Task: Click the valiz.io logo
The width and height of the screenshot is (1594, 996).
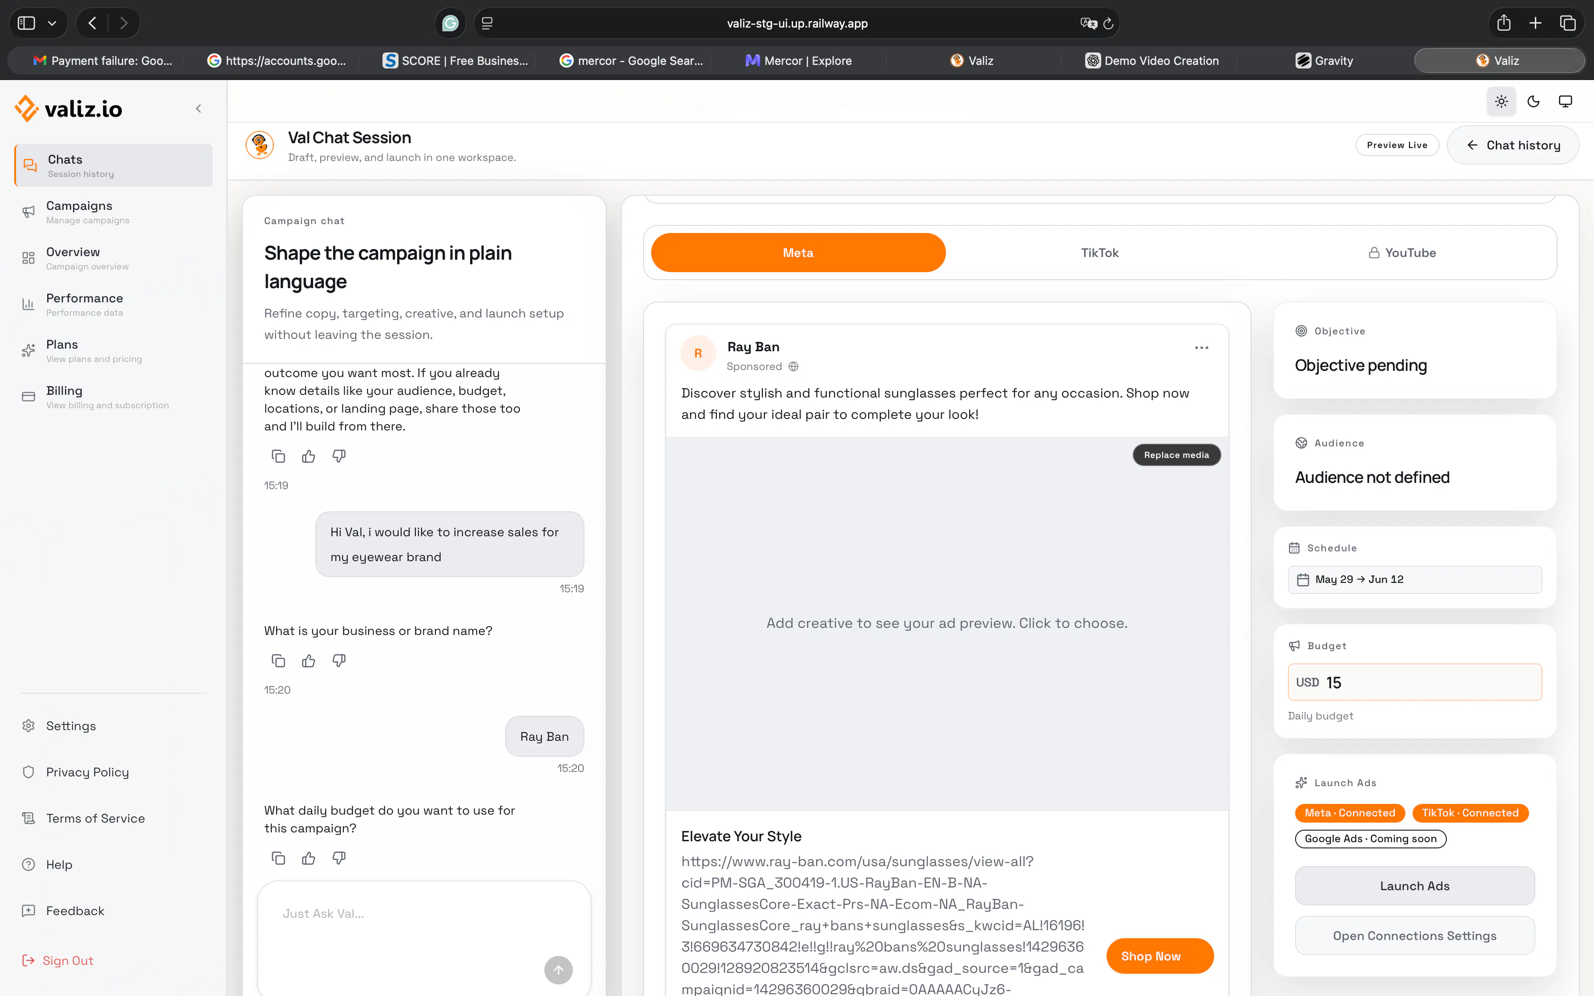Action: [x=68, y=108]
